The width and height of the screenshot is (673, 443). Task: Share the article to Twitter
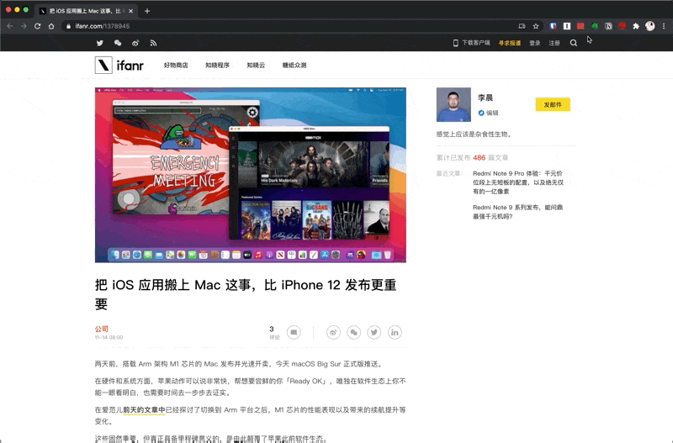[374, 332]
